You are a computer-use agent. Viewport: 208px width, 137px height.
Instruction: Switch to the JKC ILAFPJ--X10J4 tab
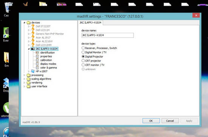click(x=90, y=23)
